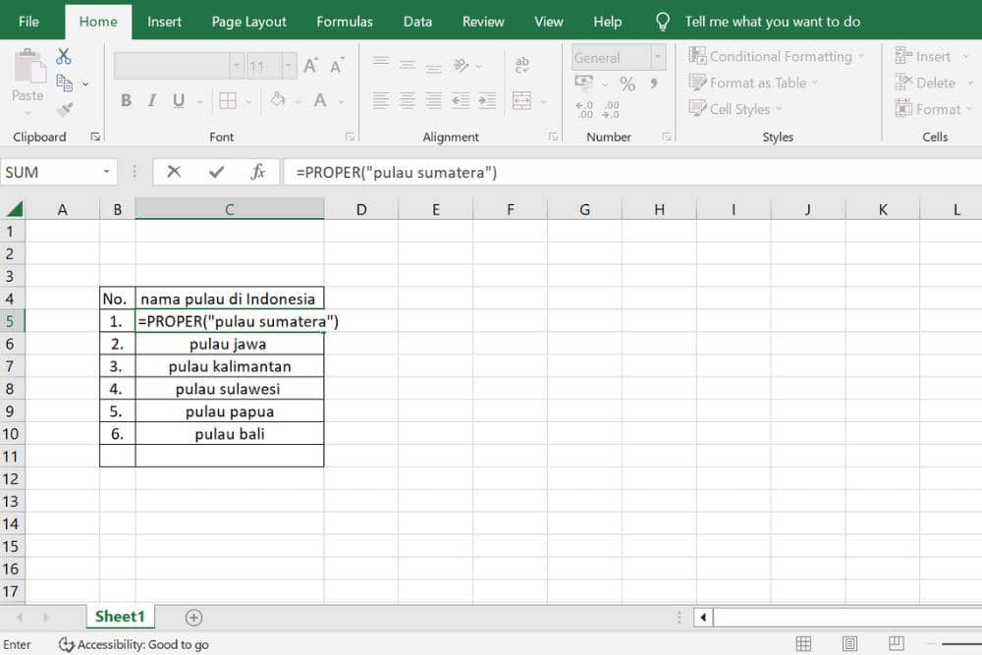Toggle Bold formatting

tap(126, 100)
